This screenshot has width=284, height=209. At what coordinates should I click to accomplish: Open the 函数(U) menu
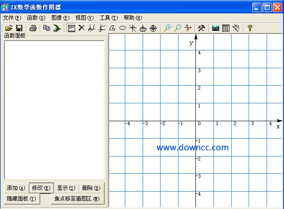point(36,18)
